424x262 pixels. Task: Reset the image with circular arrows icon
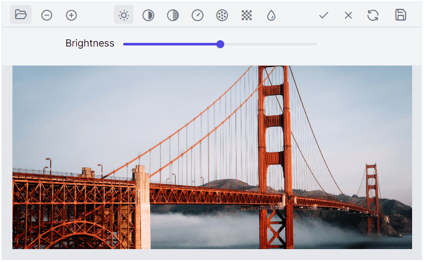(373, 15)
